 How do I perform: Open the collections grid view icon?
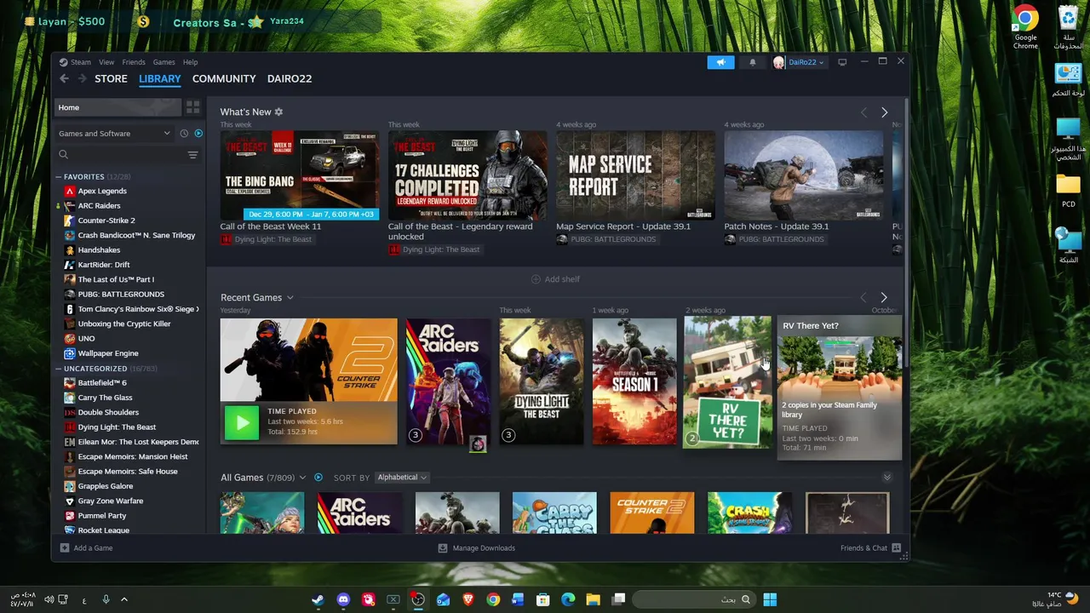pos(192,107)
